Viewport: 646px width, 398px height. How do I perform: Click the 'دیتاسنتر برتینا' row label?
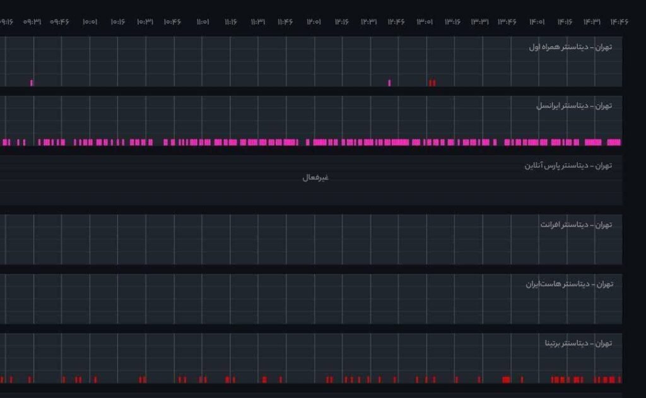point(578,343)
